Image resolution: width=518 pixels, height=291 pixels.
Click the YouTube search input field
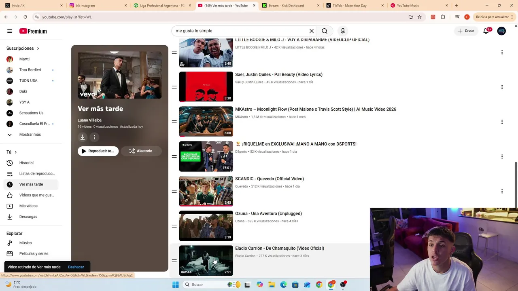(x=241, y=31)
